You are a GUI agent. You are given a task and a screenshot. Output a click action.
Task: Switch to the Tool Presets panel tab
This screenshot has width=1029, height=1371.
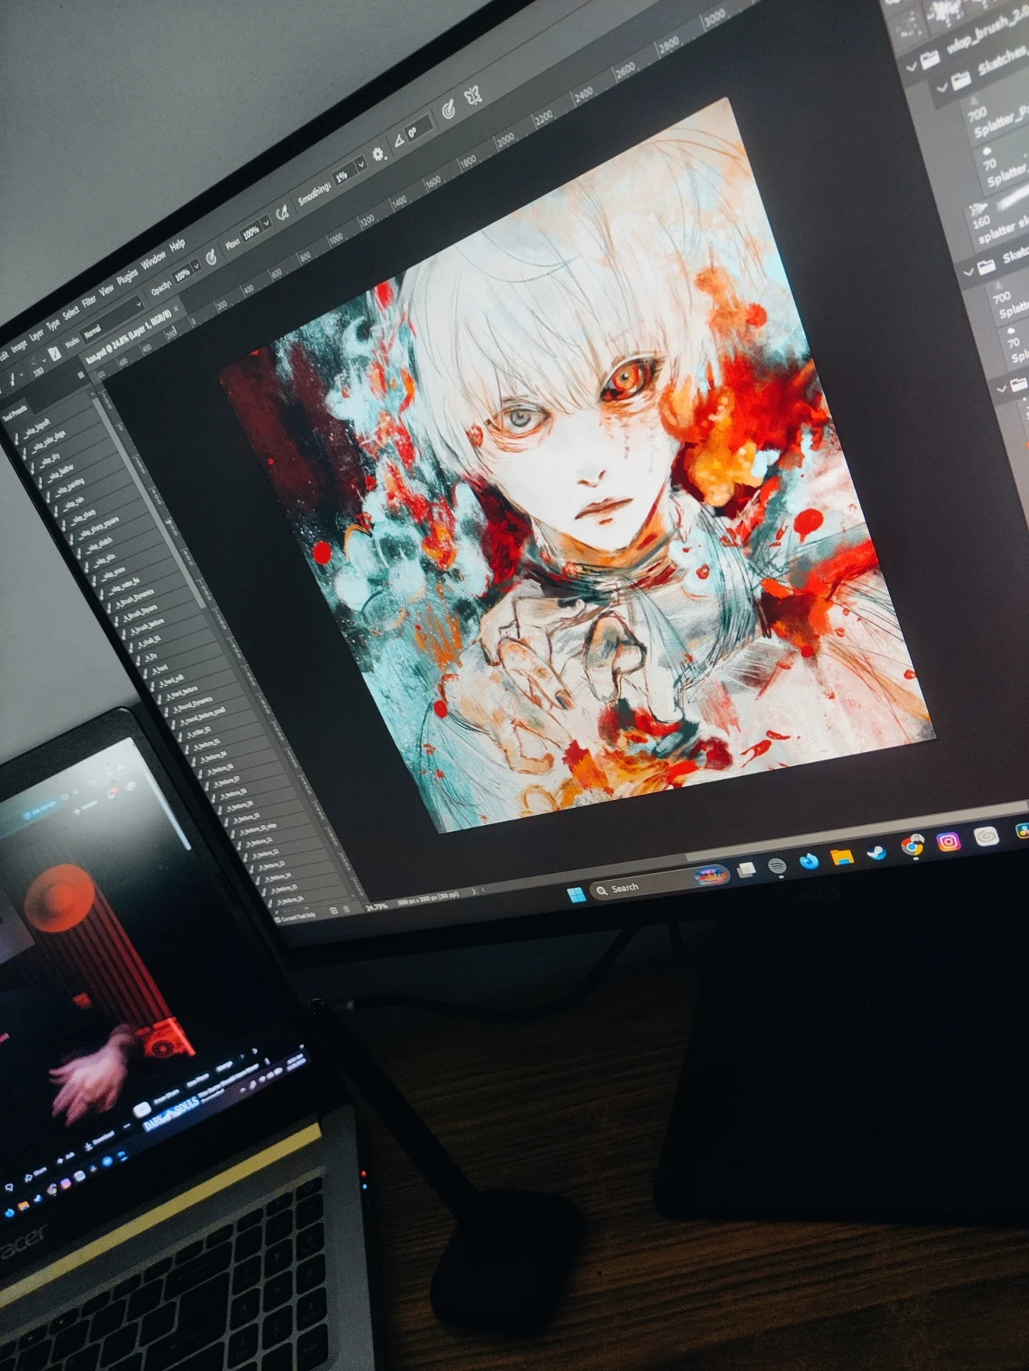pyautogui.click(x=14, y=412)
